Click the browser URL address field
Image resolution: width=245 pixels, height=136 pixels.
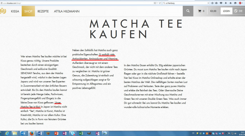[78, 3]
